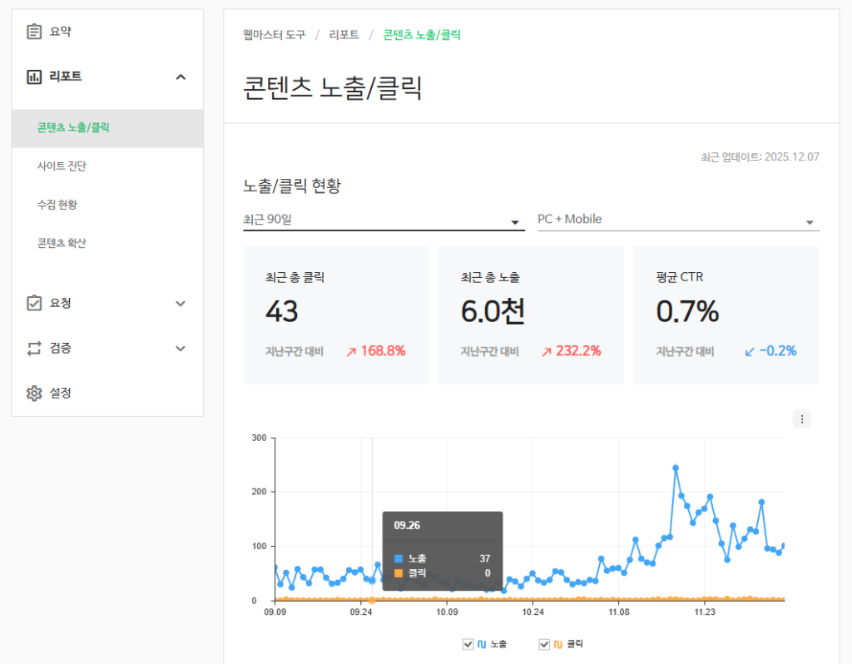Go to 웹마스터 도구 breadcrumb link
852x664 pixels.
[x=274, y=34]
